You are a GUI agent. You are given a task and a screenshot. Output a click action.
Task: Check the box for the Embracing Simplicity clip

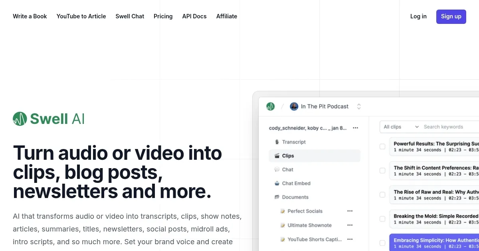coord(382,243)
